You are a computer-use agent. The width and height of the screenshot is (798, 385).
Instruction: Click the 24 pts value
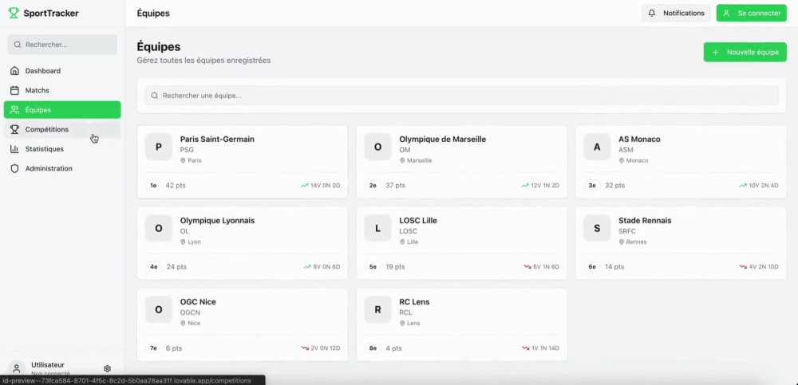176,266
